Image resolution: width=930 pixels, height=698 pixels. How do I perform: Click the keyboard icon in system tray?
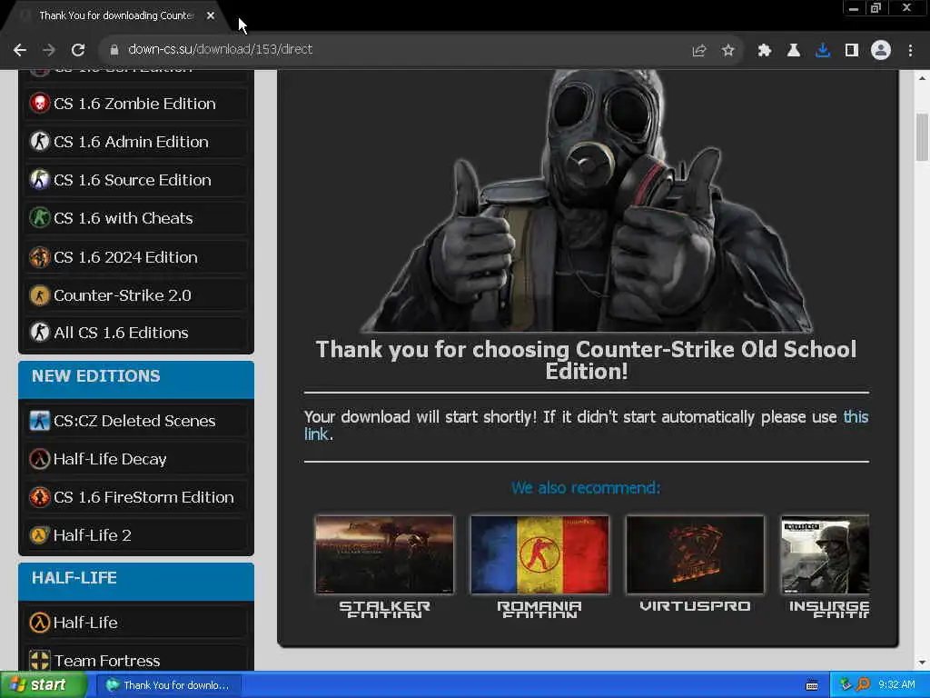pos(812,685)
